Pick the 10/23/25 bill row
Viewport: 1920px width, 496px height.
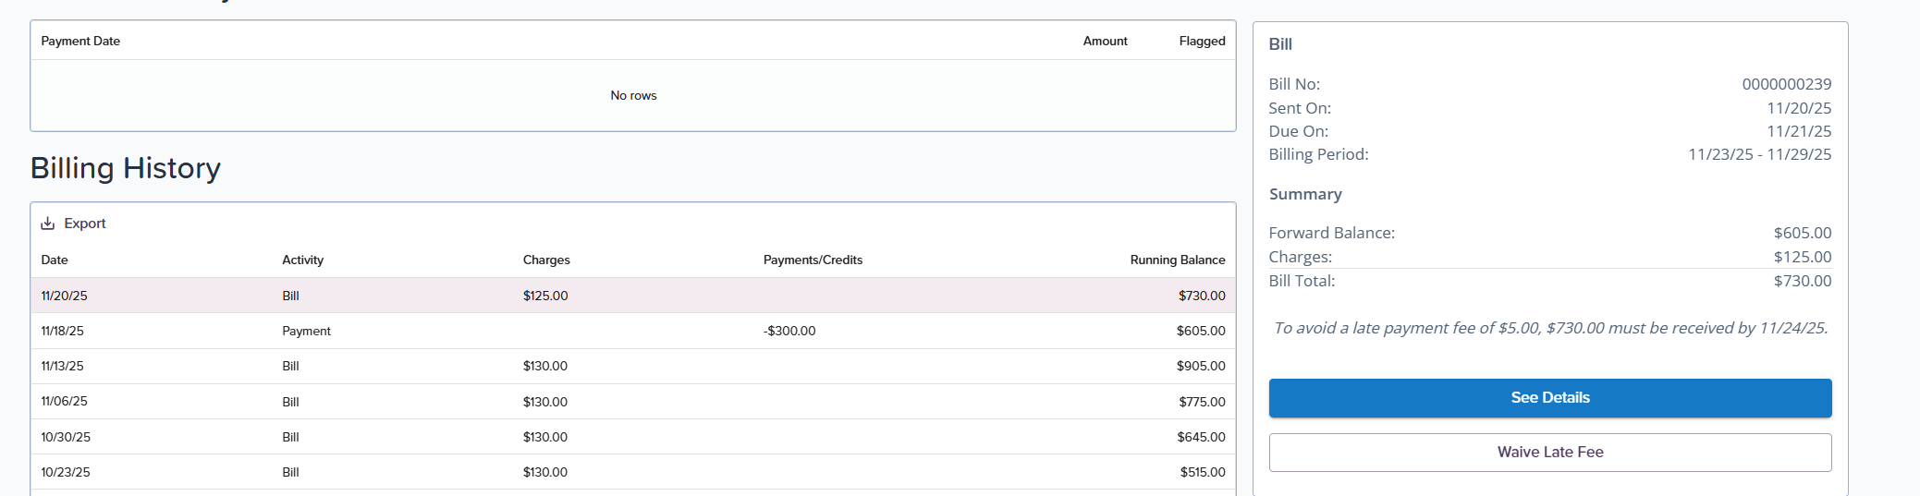[632, 472]
